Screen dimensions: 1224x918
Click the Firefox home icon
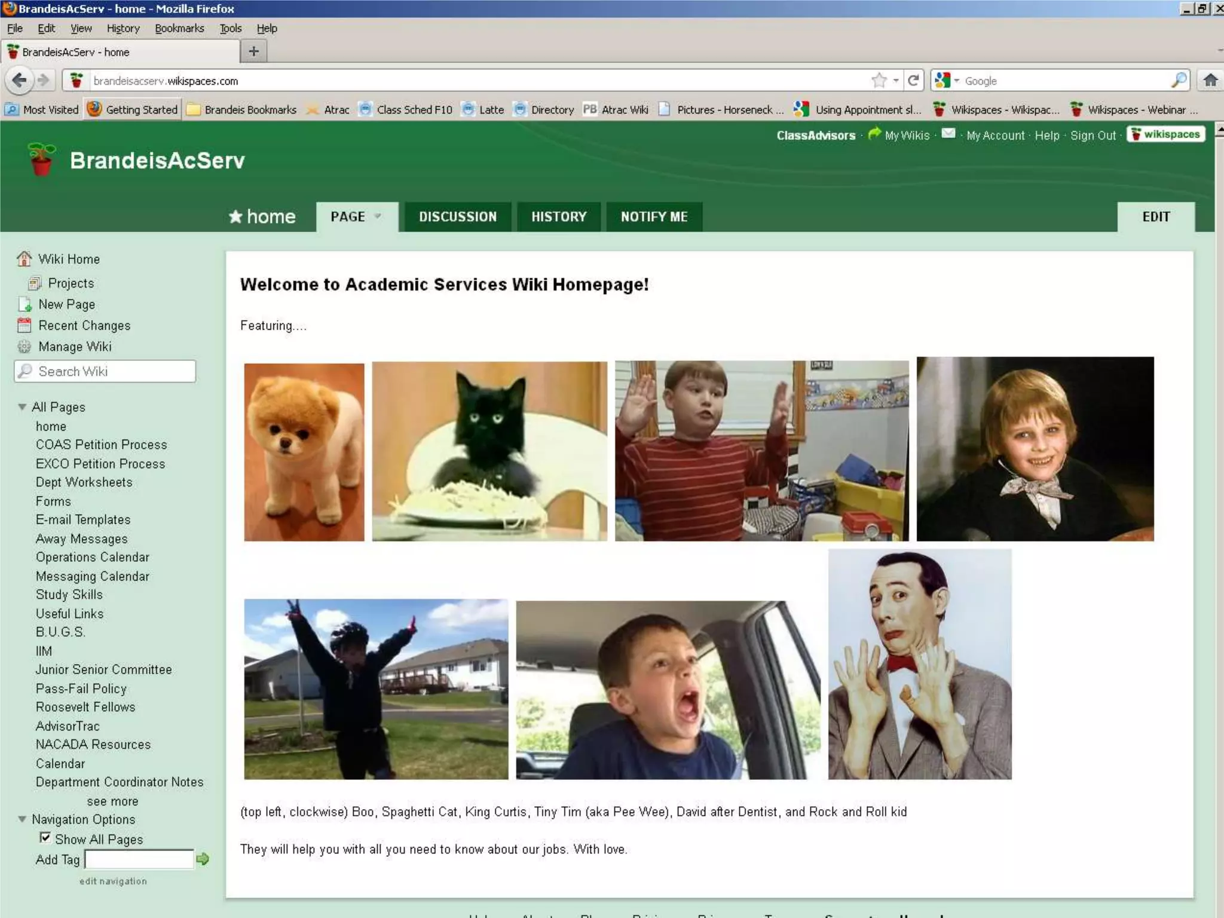pyautogui.click(x=1210, y=80)
